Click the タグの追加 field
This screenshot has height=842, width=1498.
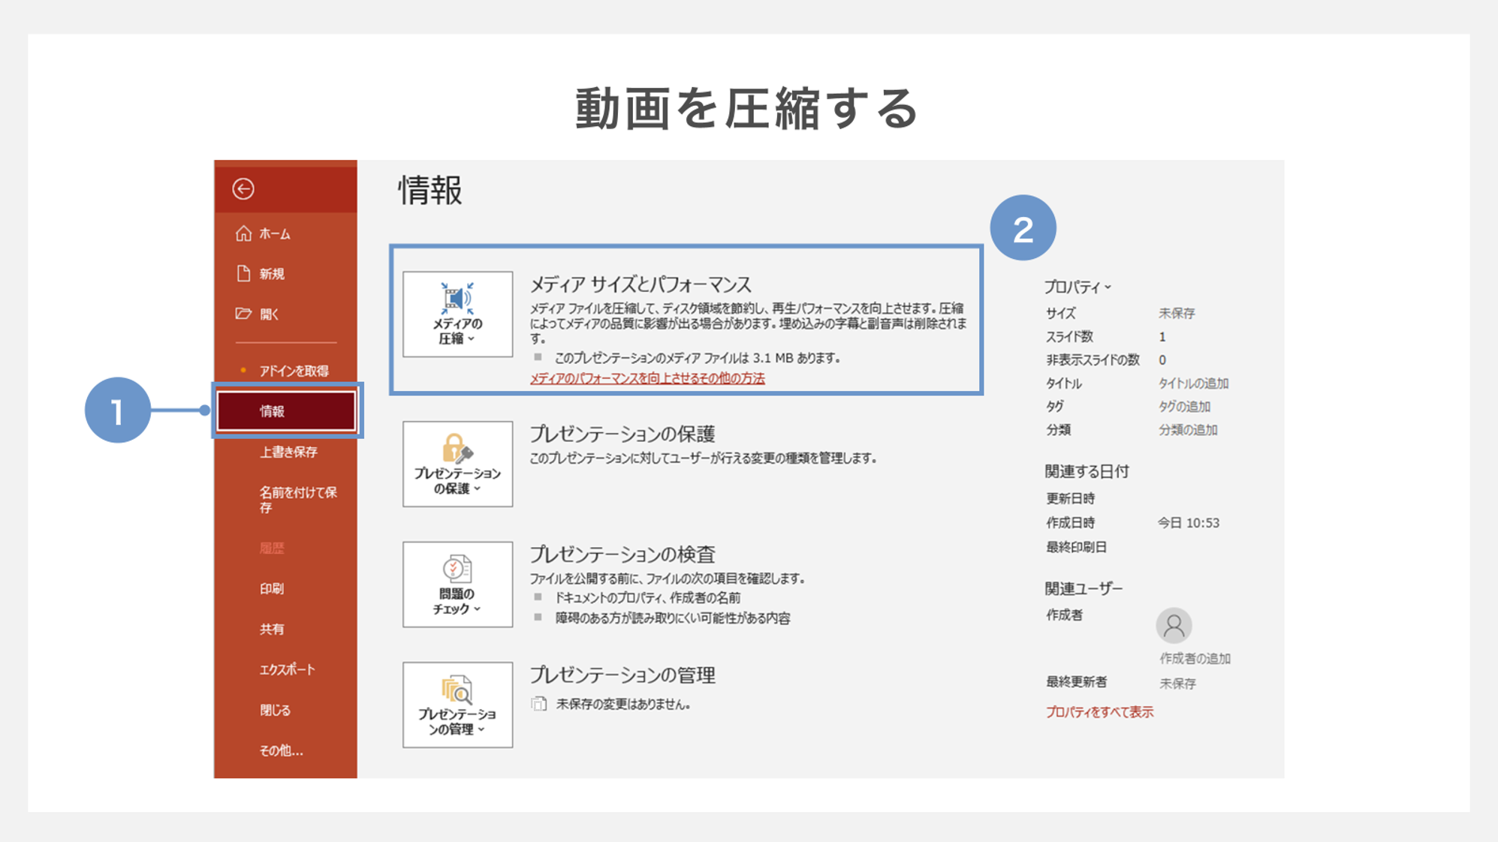(x=1184, y=407)
